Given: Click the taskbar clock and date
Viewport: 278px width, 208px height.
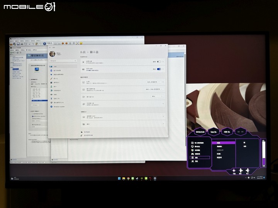Looking at the screenshot, I should pos(259,178).
